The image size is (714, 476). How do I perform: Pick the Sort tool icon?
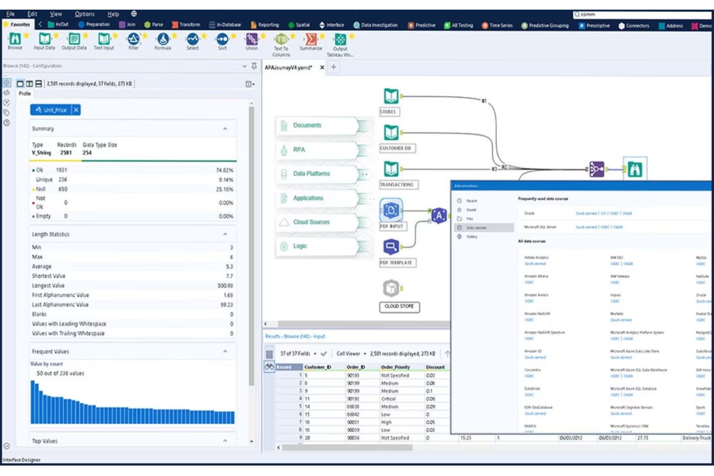point(222,39)
